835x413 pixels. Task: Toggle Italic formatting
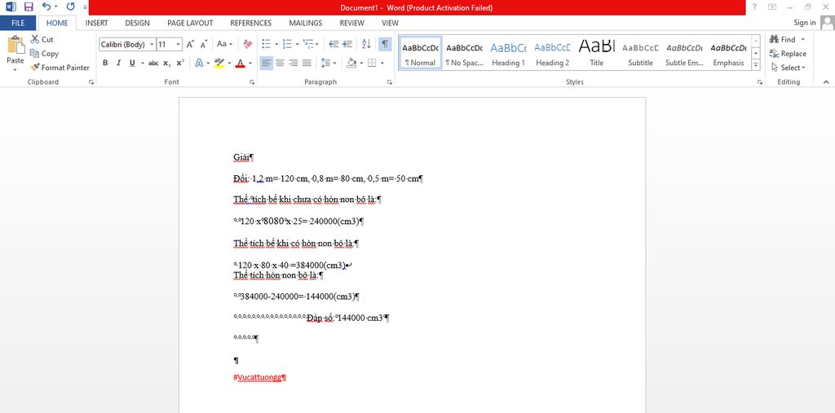coord(118,63)
